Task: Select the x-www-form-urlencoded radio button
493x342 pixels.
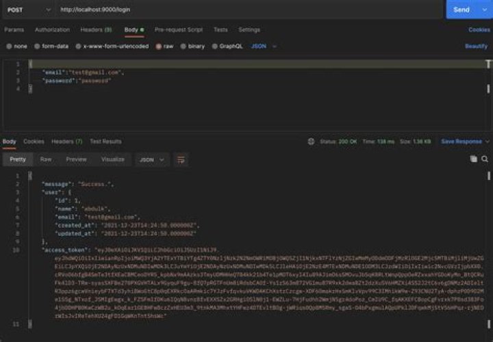Action: (78, 47)
